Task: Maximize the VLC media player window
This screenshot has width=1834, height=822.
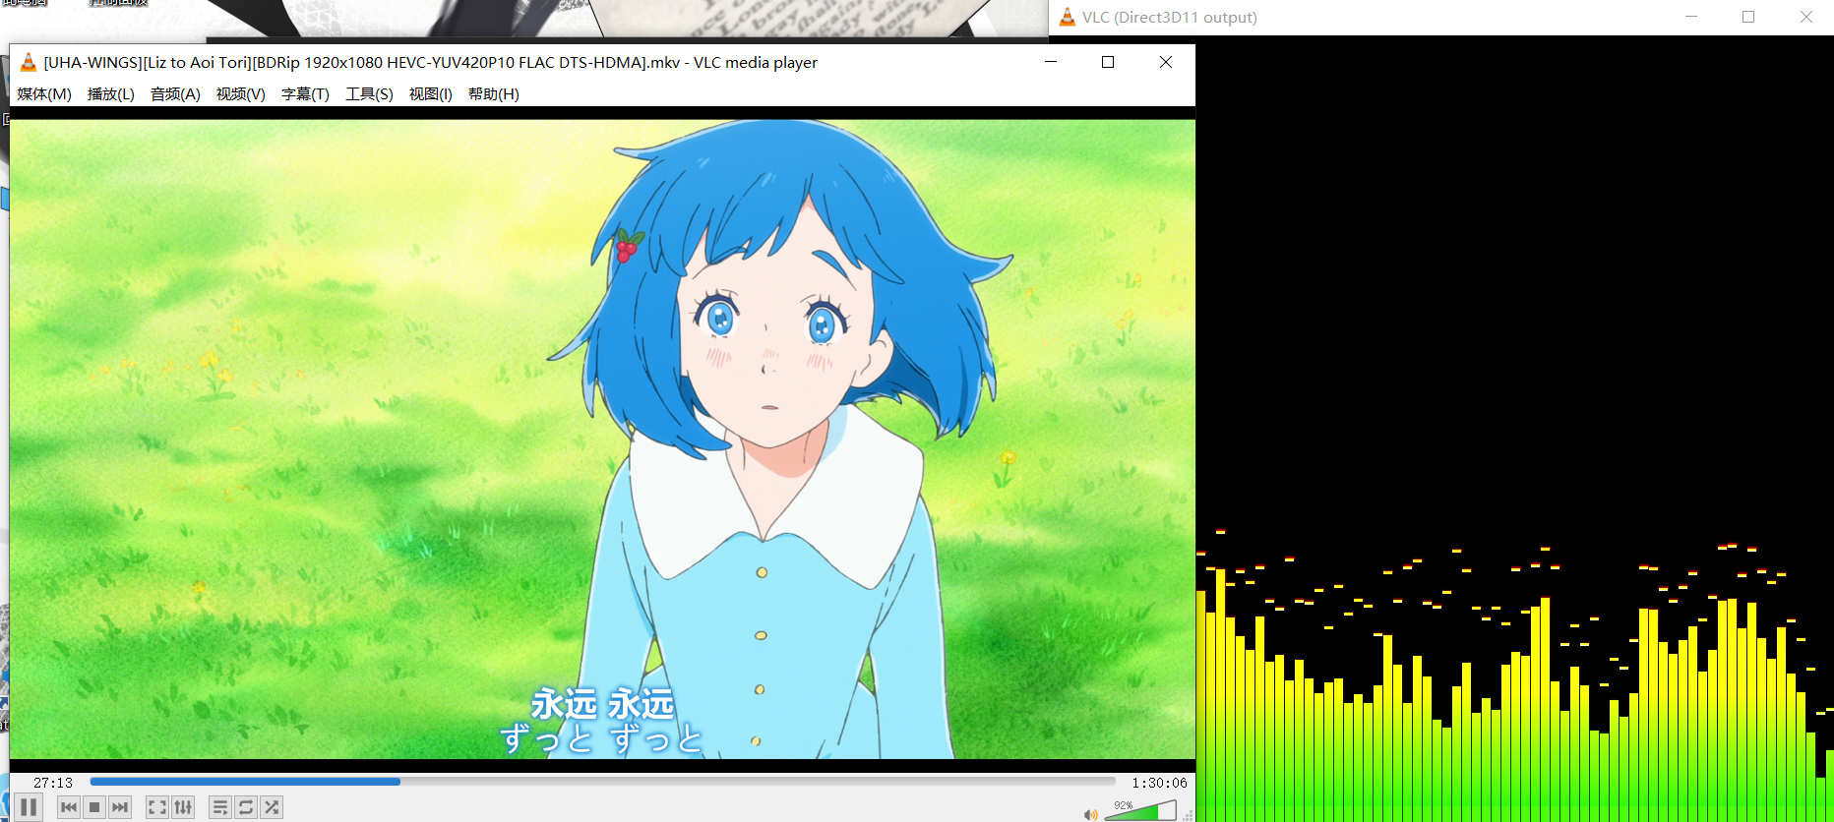Action: click(1108, 62)
